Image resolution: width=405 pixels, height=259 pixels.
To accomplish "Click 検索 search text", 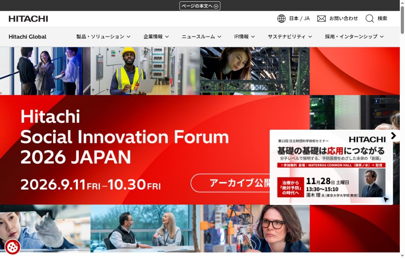I will 382,19.
